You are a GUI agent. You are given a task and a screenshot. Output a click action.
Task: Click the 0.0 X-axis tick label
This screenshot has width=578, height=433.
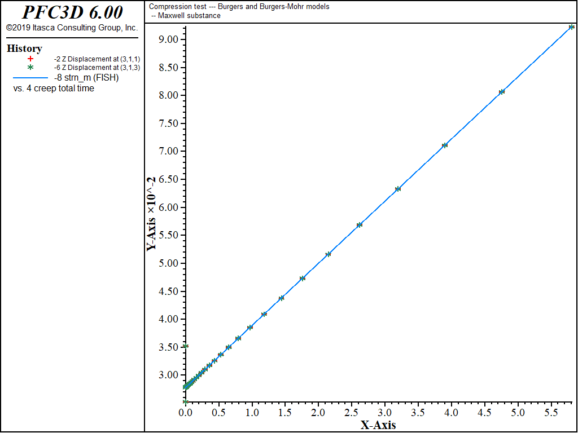(x=185, y=413)
